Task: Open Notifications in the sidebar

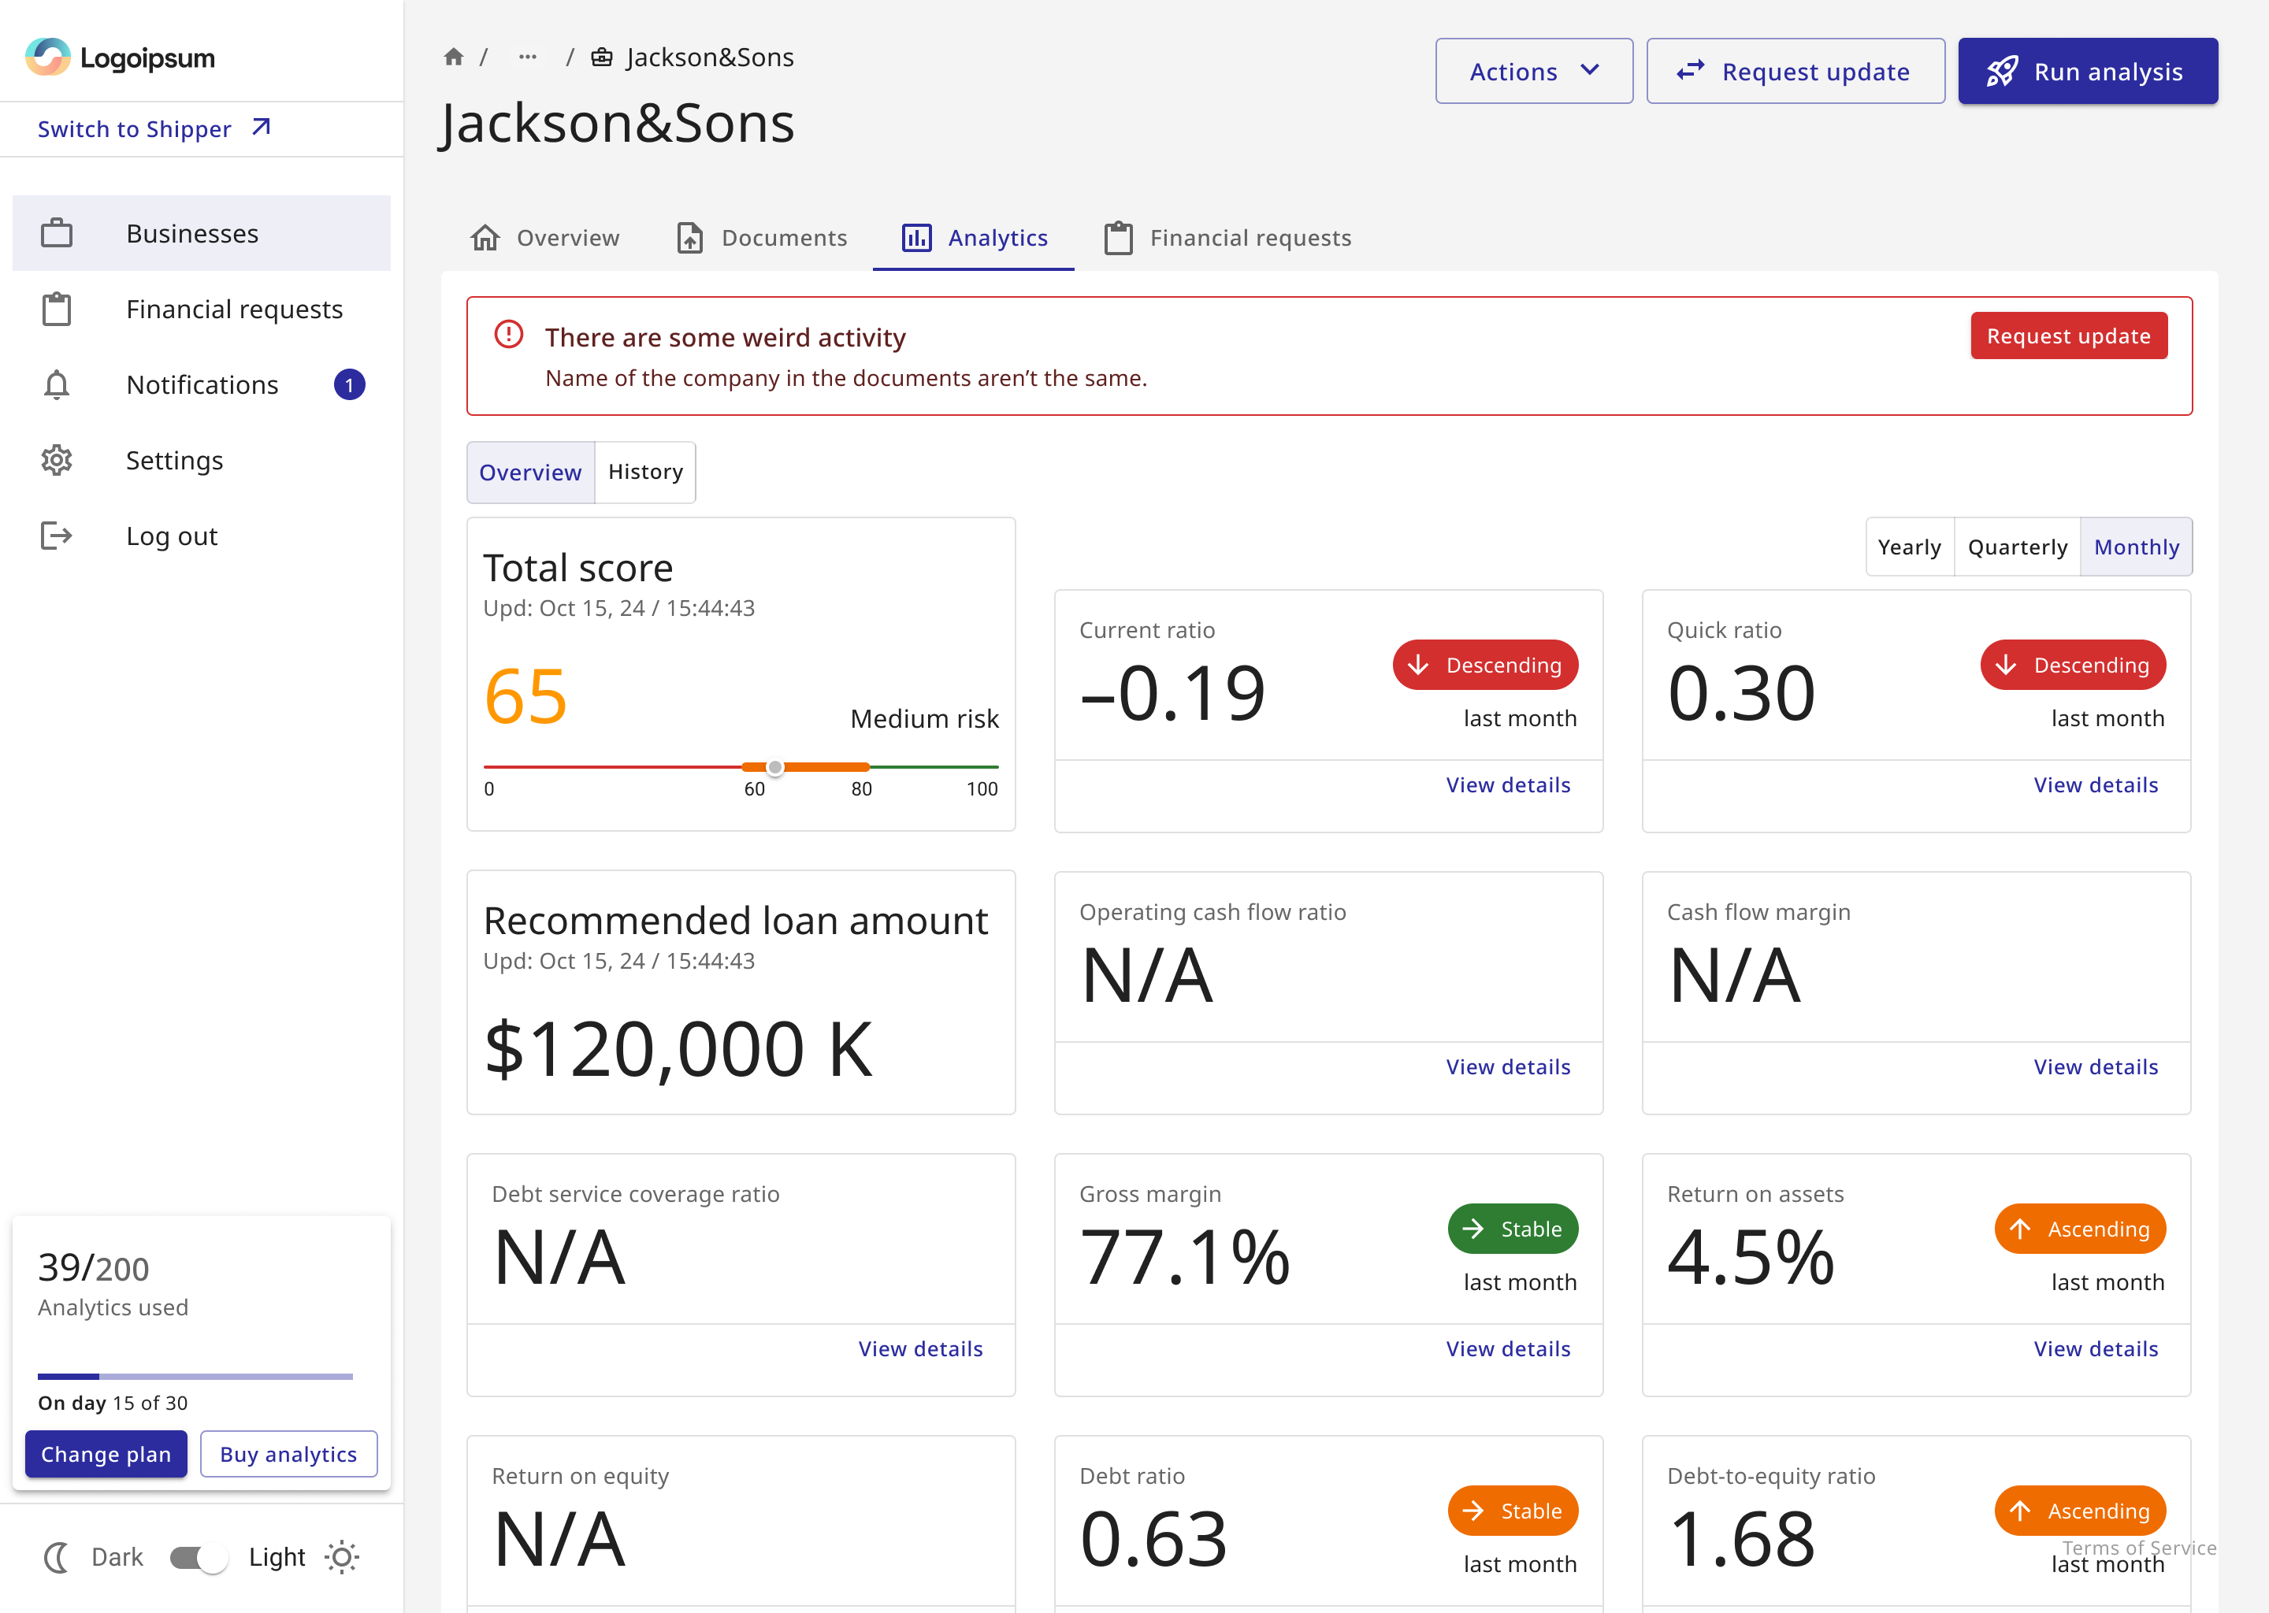Action: (x=202, y=384)
